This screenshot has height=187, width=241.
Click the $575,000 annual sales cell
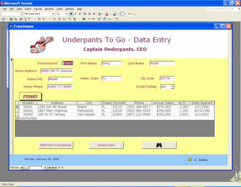[163, 107]
